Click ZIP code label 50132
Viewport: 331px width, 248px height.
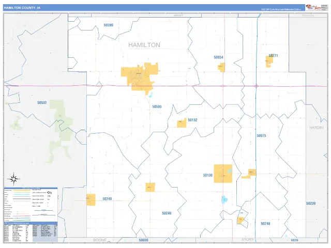[192, 120]
